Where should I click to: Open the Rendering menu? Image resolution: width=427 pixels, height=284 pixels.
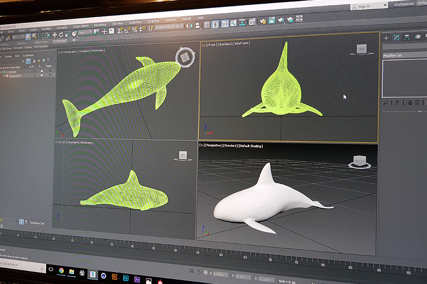(100, 25)
